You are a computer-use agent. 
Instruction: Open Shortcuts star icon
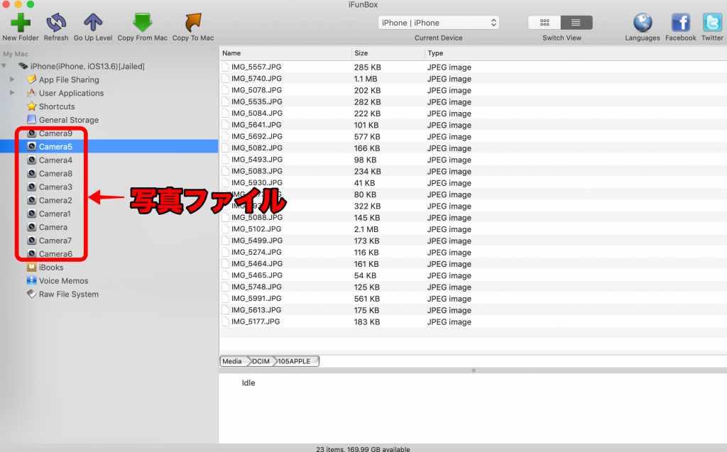pos(31,106)
